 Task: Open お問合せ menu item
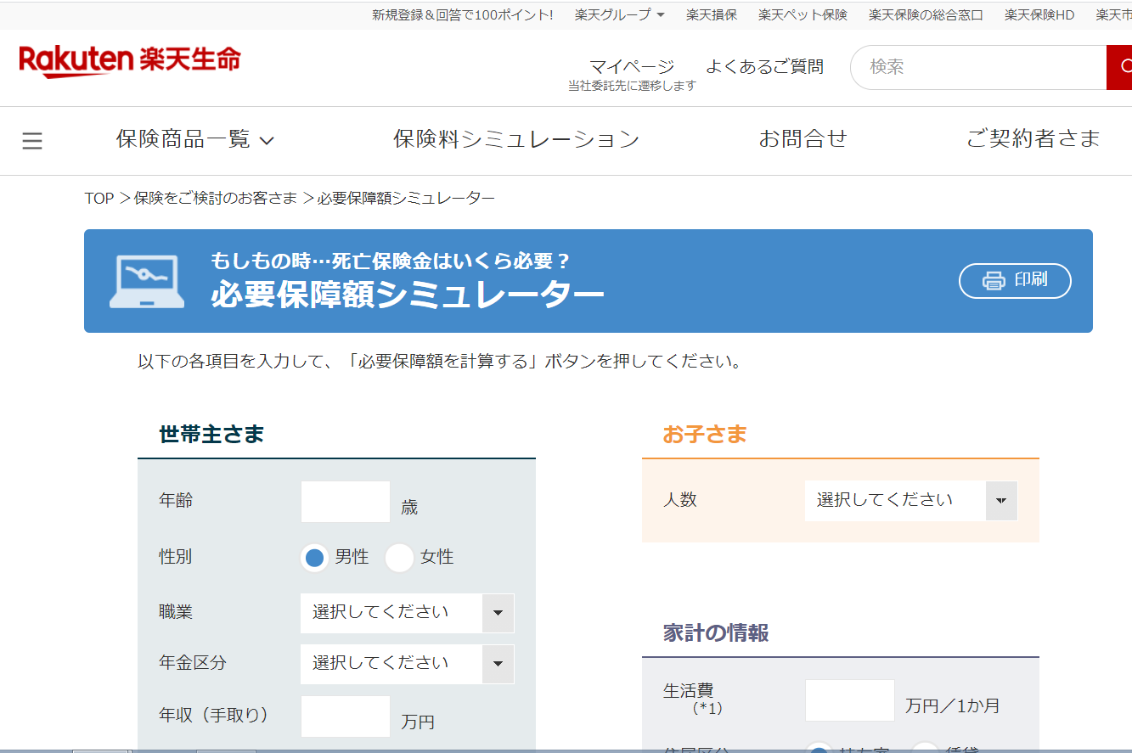click(x=803, y=139)
